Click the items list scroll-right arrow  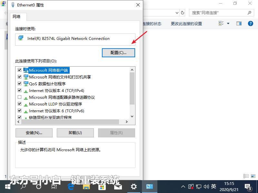[126, 122]
